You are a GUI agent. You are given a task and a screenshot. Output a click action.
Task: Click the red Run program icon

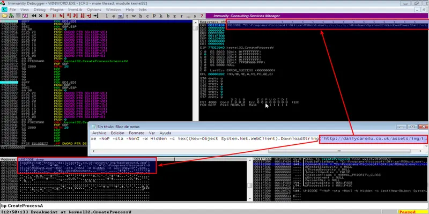pyautogui.click(x=47, y=16)
